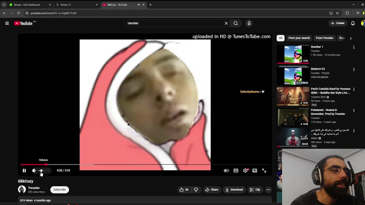Select the All filter chip

coord(281,38)
